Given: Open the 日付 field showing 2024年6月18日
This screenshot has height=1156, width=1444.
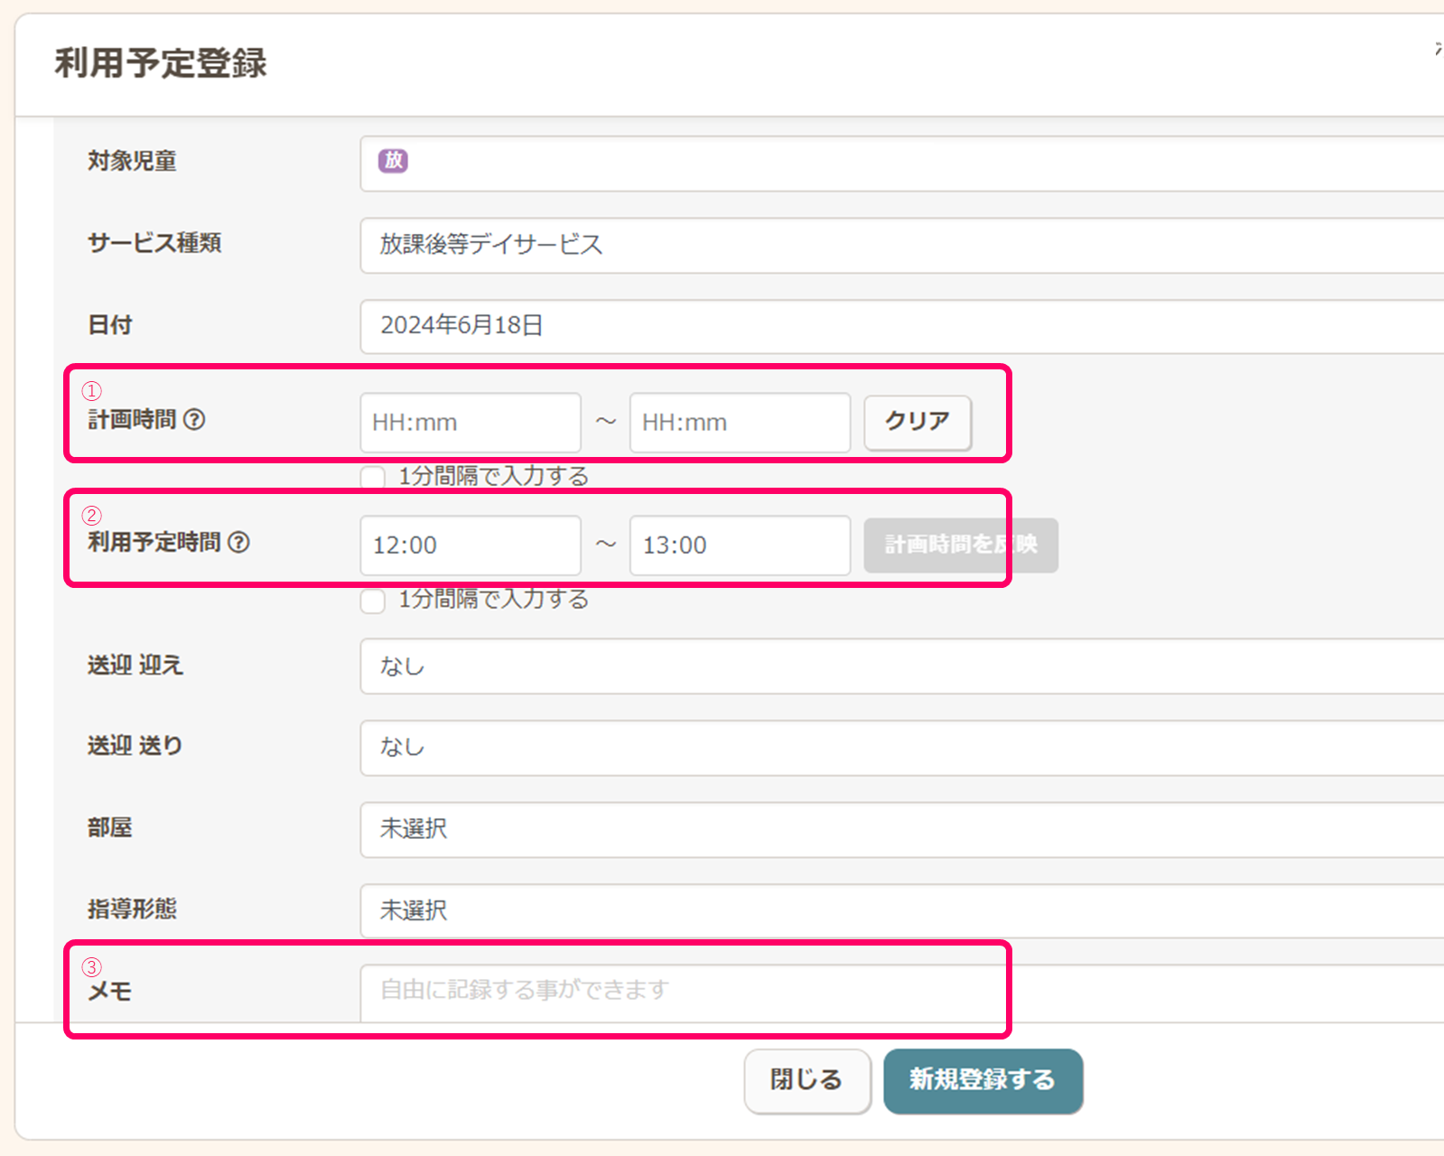Looking at the screenshot, I should 901,326.
